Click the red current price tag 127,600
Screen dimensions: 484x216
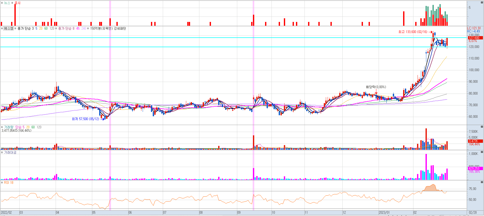(x=475, y=38)
